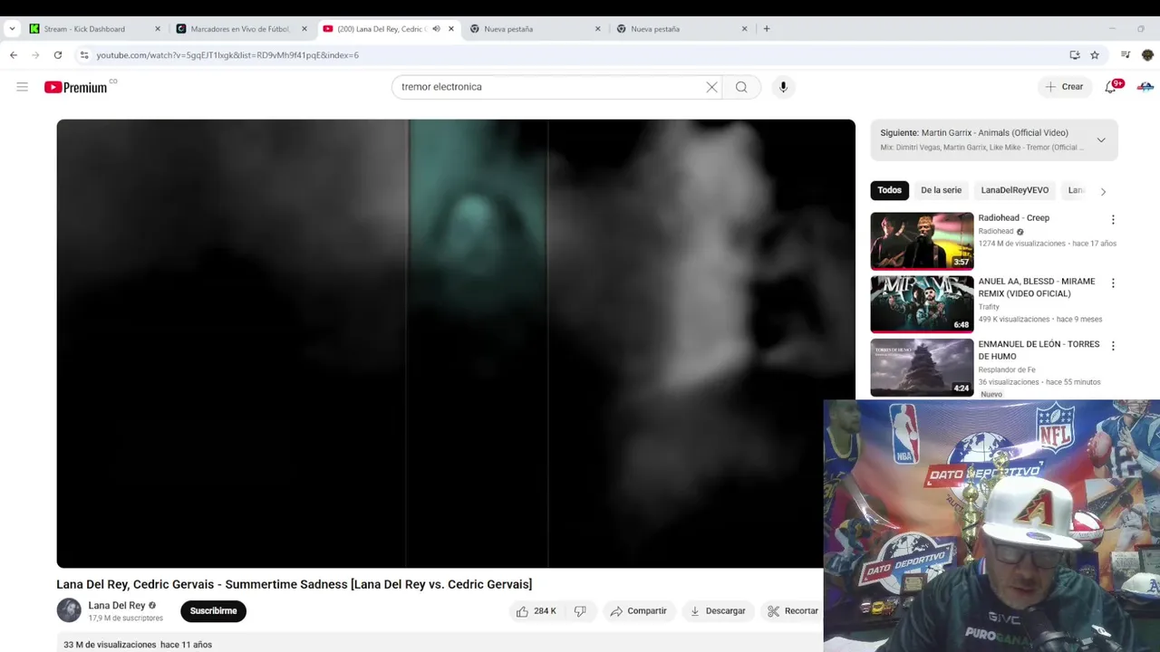Click the magnifier search button
Image resolution: width=1160 pixels, height=652 pixels.
click(x=741, y=87)
